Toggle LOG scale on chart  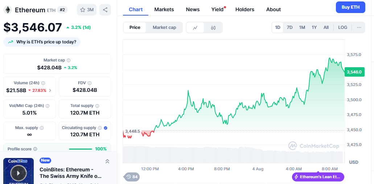(x=342, y=27)
